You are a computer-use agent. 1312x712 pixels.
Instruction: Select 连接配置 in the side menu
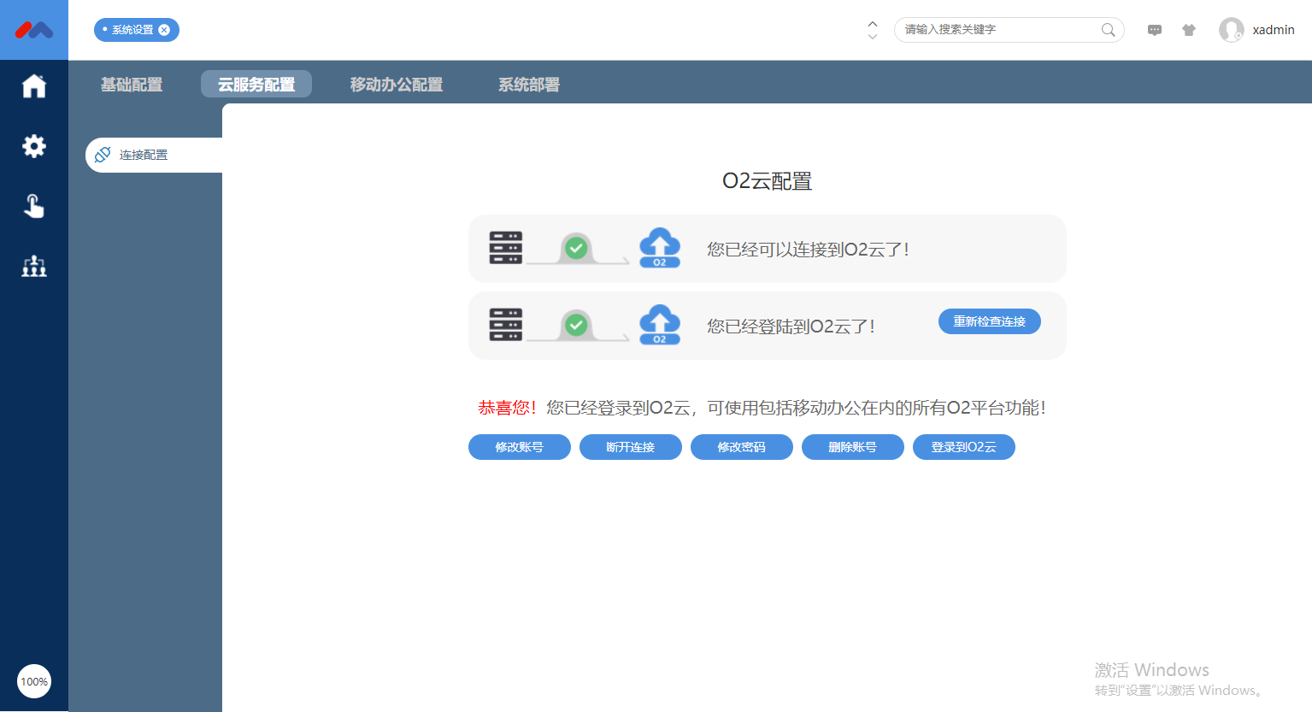click(x=154, y=155)
